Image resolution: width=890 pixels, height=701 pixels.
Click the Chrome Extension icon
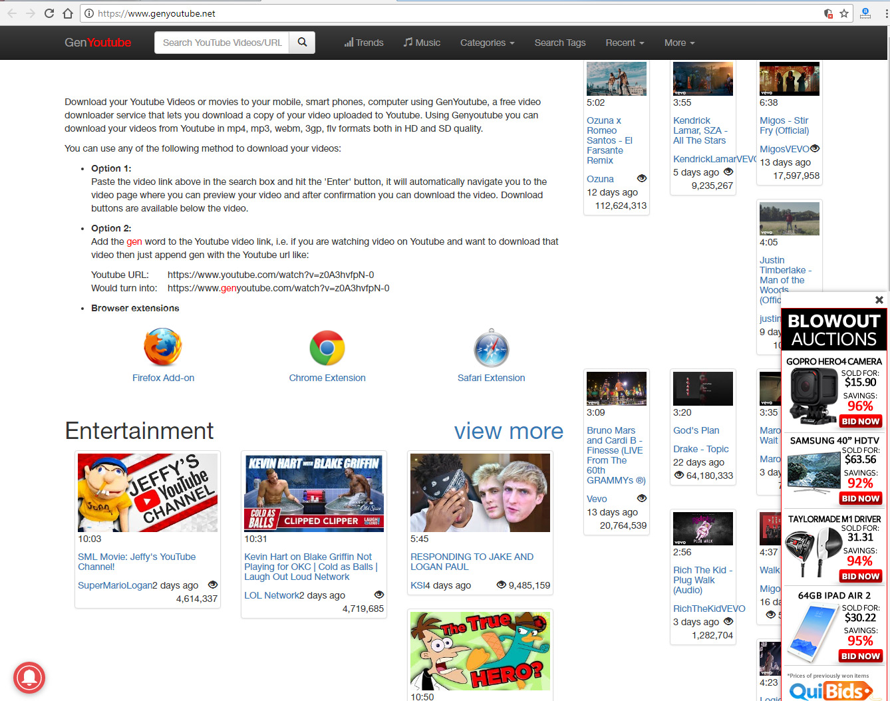point(327,348)
